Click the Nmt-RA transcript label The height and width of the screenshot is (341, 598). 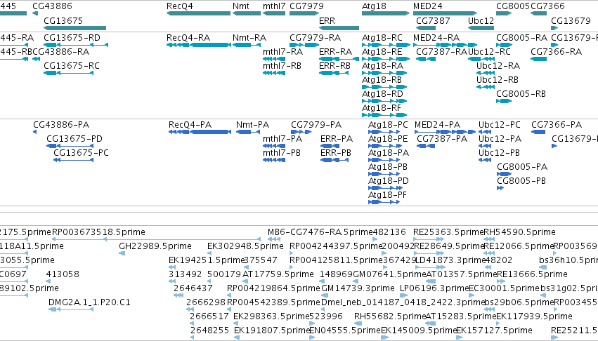point(249,38)
